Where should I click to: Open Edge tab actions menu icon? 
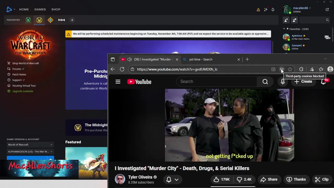click(x=113, y=60)
